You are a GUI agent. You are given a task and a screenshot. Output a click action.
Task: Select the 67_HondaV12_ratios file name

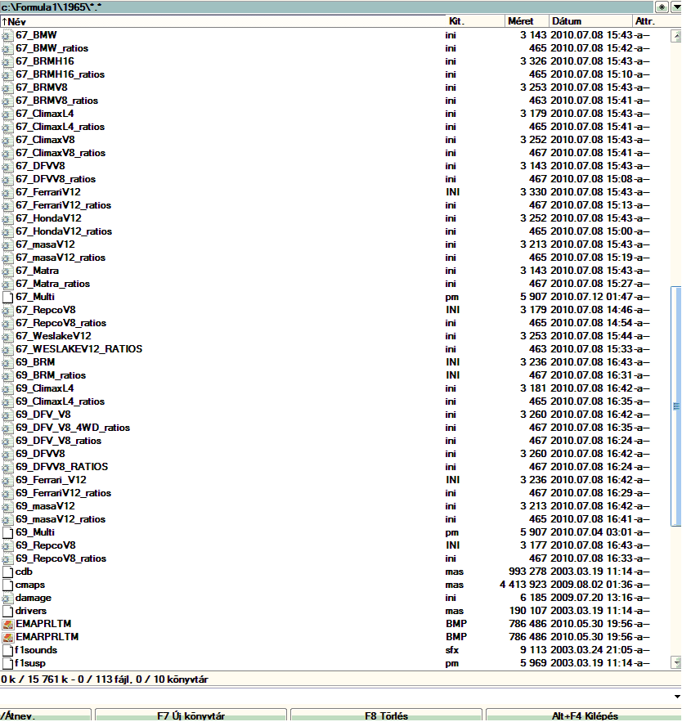coord(64,231)
